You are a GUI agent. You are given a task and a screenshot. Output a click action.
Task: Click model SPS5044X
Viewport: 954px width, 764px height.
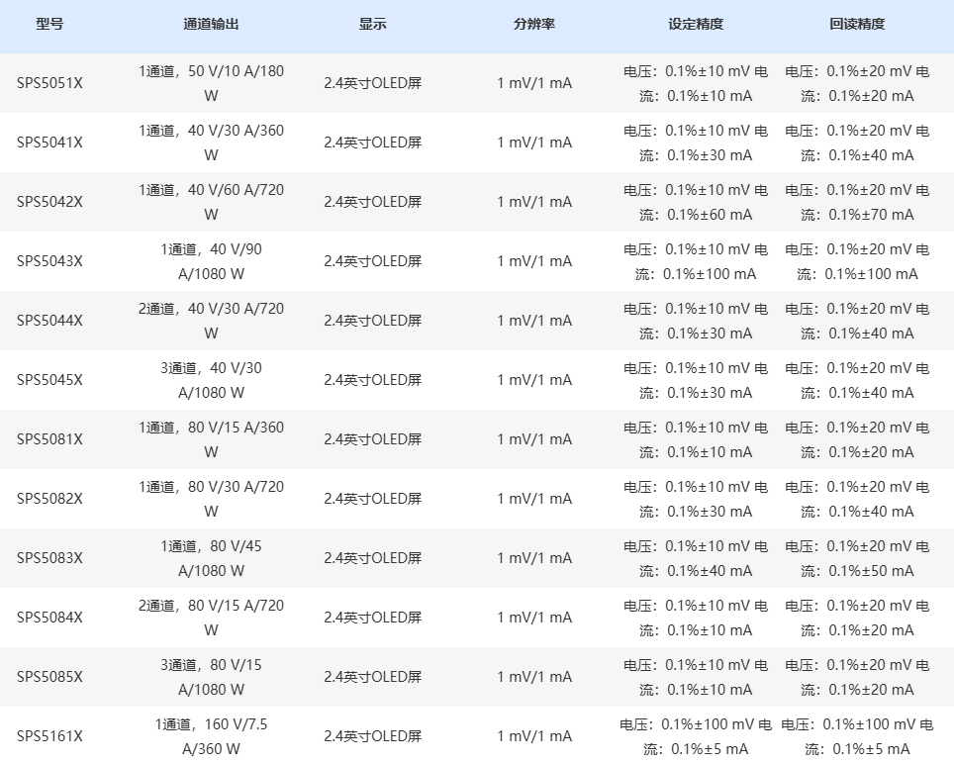49,321
